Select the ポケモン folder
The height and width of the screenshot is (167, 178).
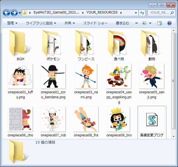coord(52,43)
